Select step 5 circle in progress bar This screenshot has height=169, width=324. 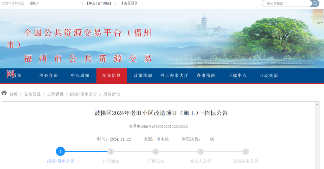[245, 152]
